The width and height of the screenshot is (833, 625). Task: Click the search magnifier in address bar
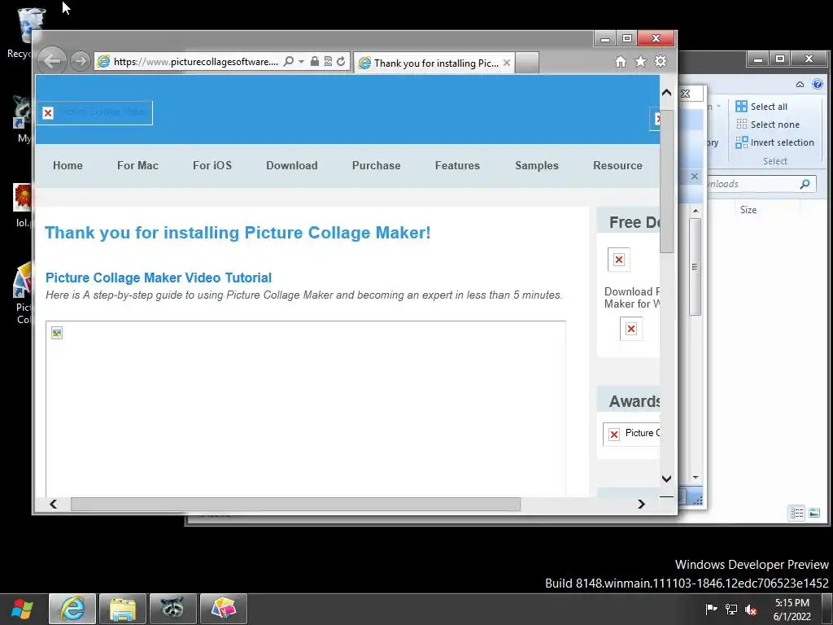click(x=289, y=61)
